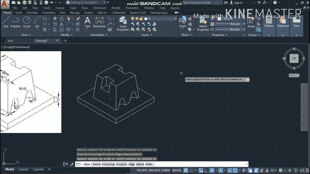Open the Express Tools ribbon tab
The width and height of the screenshot is (310, 174).
138,13
